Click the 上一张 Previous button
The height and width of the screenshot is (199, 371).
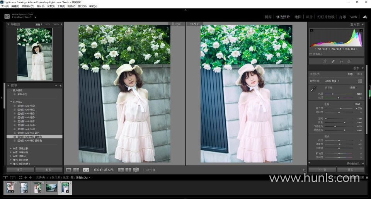click(x=322, y=170)
